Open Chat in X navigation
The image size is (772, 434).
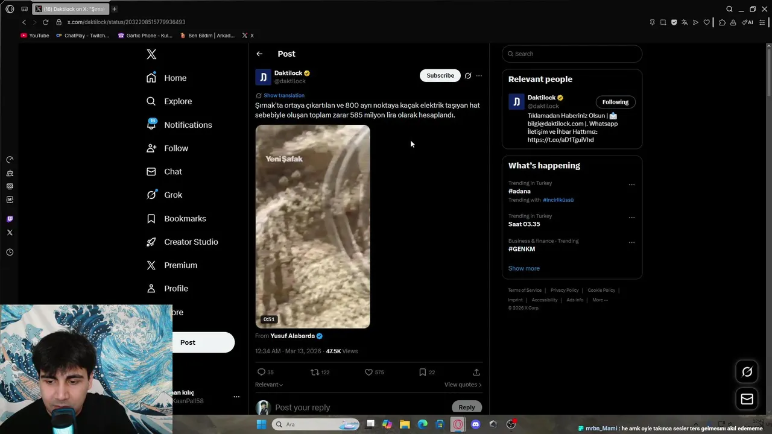coord(165,172)
